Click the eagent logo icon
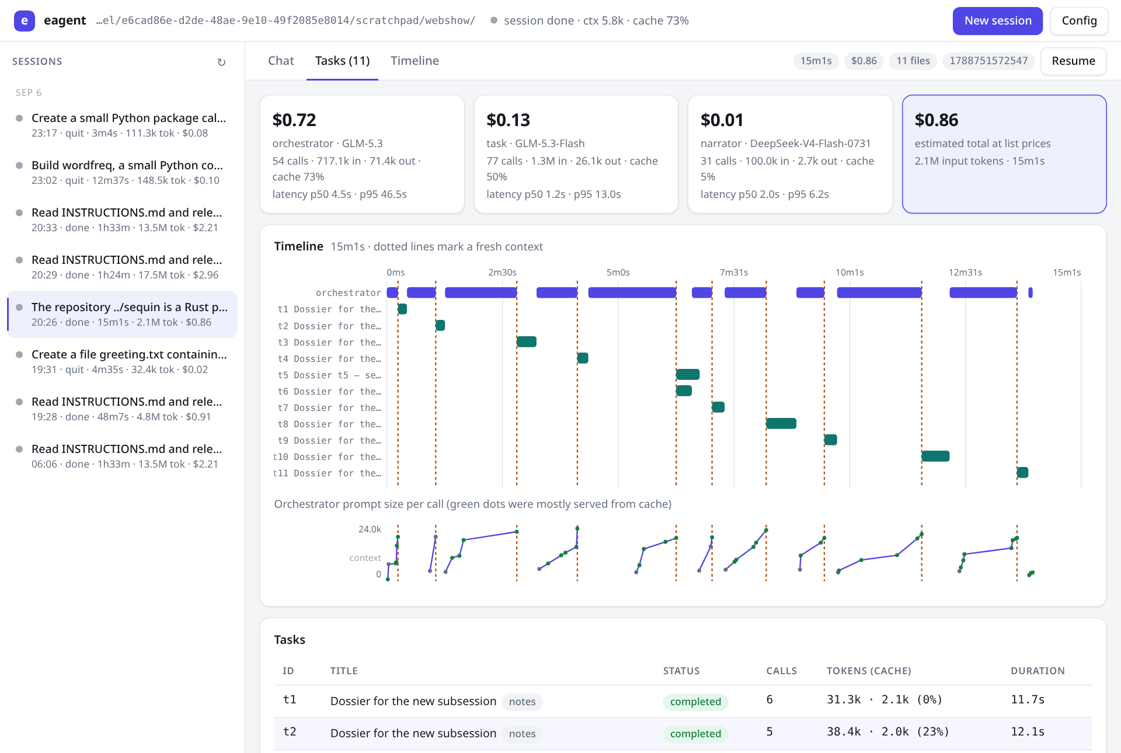Image resolution: width=1121 pixels, height=753 pixels. (25, 20)
